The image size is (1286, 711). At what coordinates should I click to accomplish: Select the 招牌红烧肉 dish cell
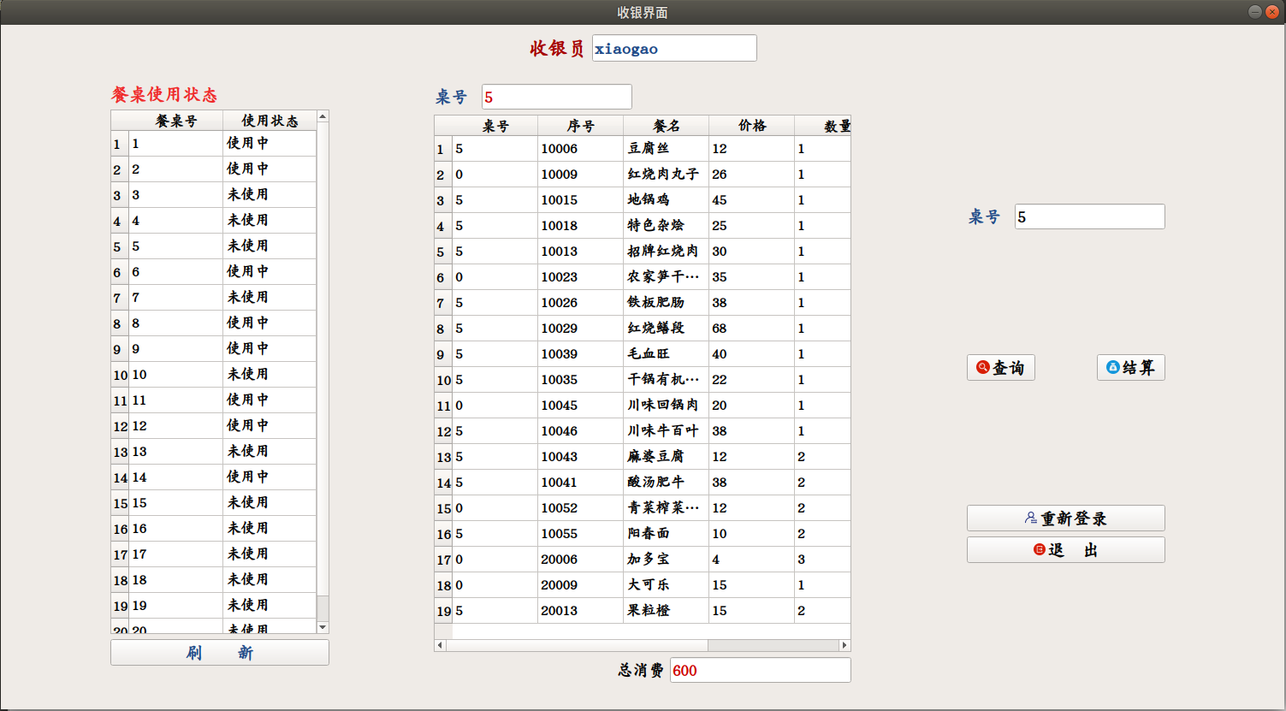point(667,252)
